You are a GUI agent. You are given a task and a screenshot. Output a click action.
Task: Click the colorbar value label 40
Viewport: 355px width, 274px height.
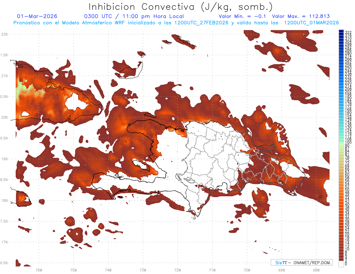[347, 205]
